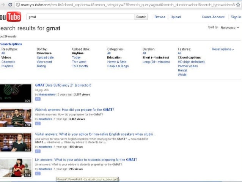The image size is (242, 182).
Task: Open GMAT Data Sufficiency 21 (correction) title
Action: coord(63,85)
